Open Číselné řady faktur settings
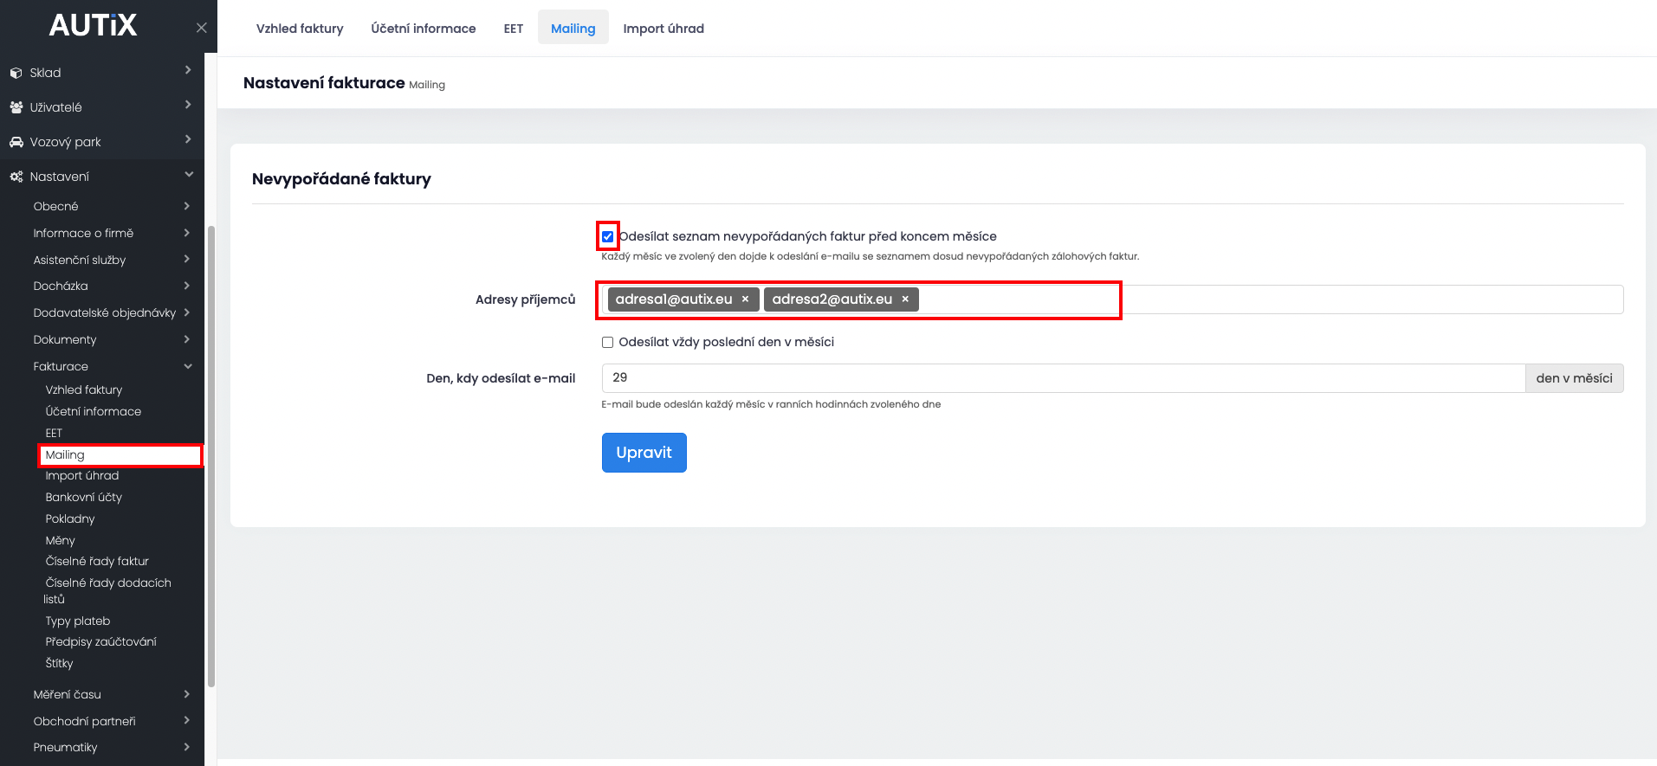1657x766 pixels. 97,562
